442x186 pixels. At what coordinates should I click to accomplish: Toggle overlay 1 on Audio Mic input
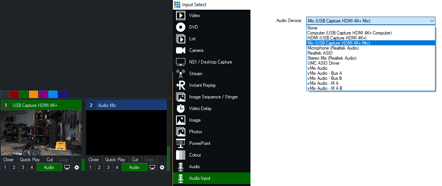coord(90,167)
